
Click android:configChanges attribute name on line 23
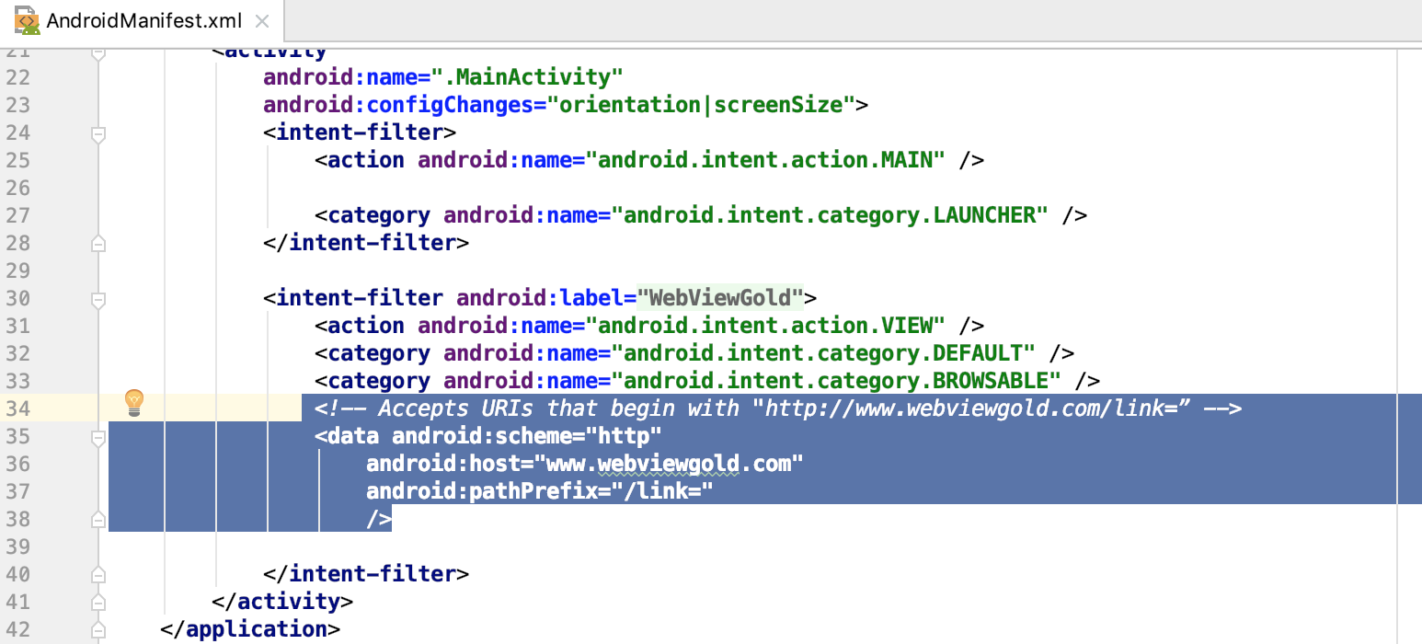tap(398, 104)
